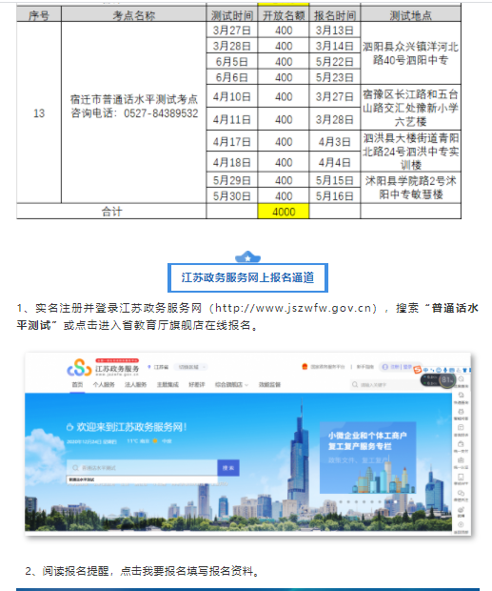Expand the 综合旗舰店 menu

tap(231, 384)
